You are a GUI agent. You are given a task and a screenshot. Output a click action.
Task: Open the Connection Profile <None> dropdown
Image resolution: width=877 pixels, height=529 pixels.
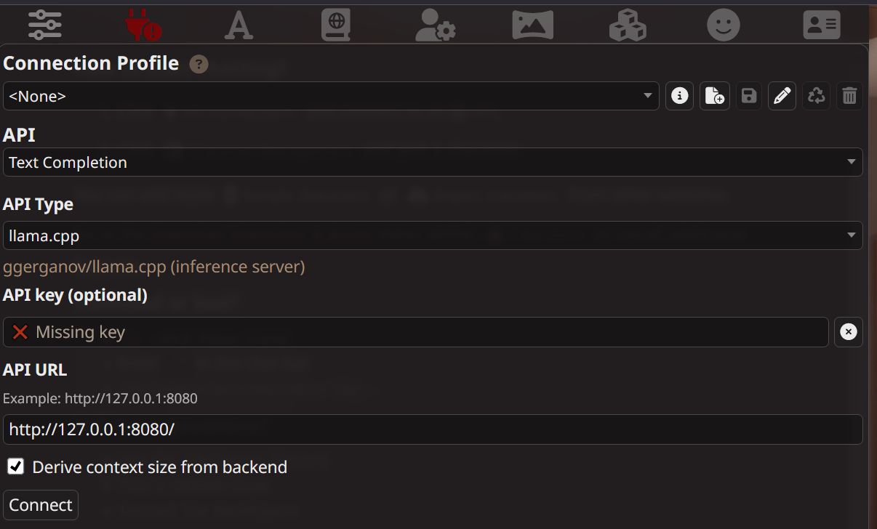tap(331, 96)
